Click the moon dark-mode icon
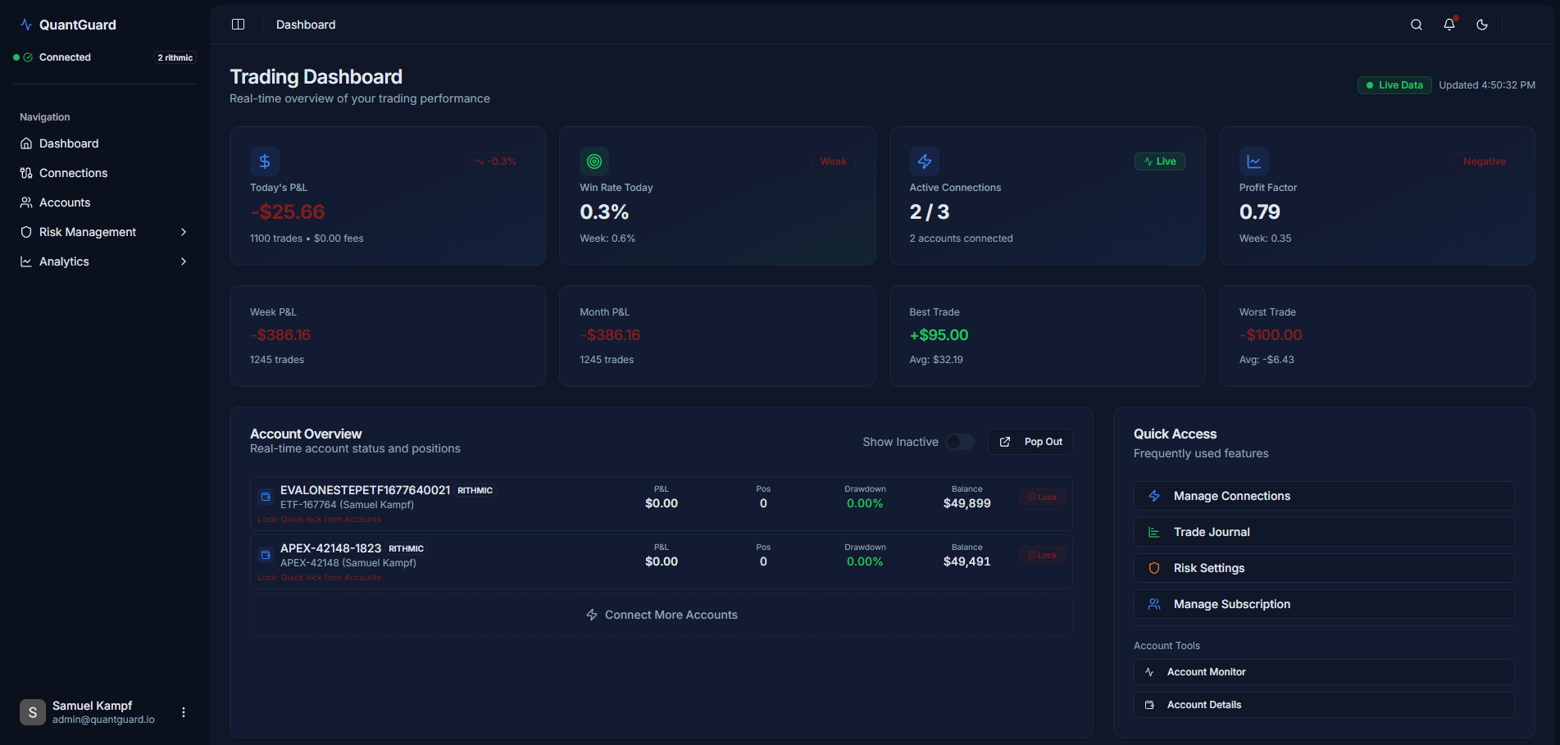This screenshot has width=1560, height=745. tap(1481, 25)
